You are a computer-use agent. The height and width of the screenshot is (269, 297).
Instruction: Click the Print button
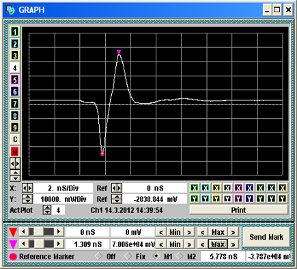[x=238, y=210]
